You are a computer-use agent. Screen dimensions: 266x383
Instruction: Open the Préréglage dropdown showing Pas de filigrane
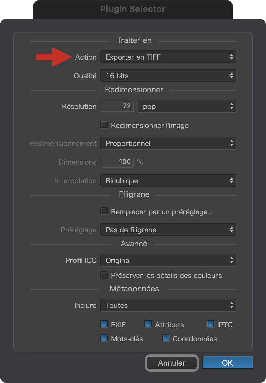[x=168, y=229]
